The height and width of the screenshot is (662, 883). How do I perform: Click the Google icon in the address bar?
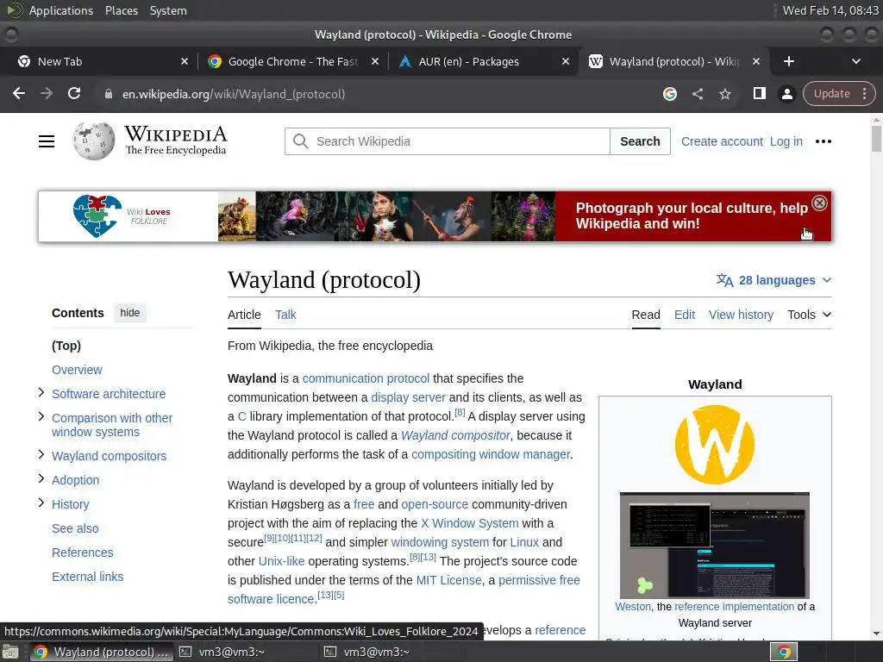pos(669,94)
